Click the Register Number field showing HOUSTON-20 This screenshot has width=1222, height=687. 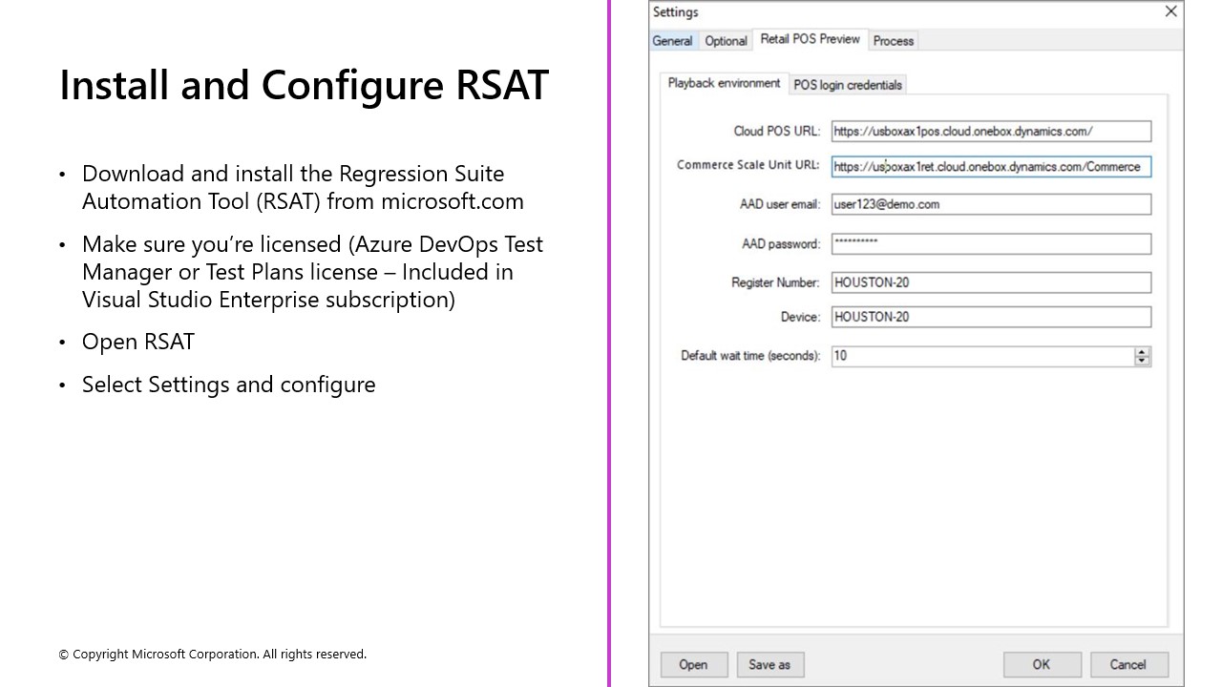[x=991, y=282]
